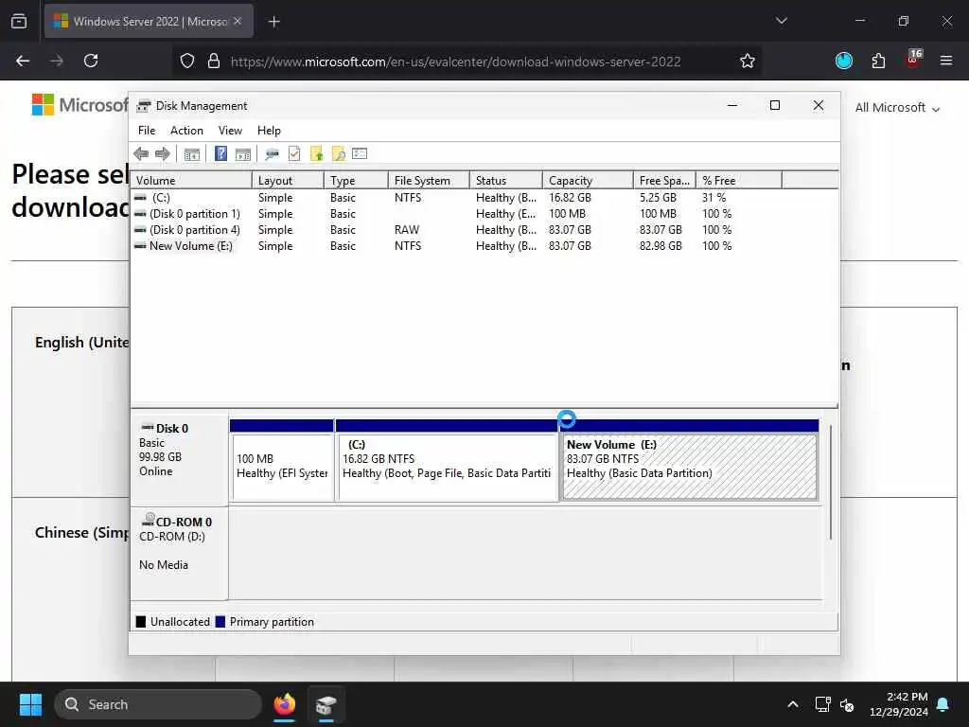Open the View menu
This screenshot has width=969, height=727.
click(x=230, y=131)
